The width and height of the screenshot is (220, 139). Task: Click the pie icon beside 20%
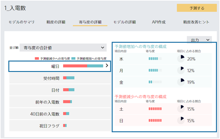pos(181,58)
